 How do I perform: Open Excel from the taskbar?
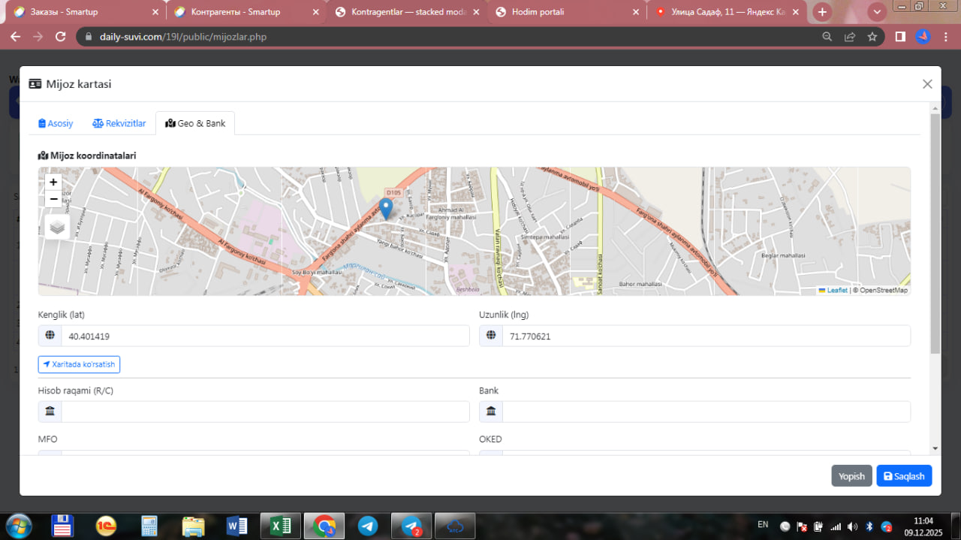(281, 526)
